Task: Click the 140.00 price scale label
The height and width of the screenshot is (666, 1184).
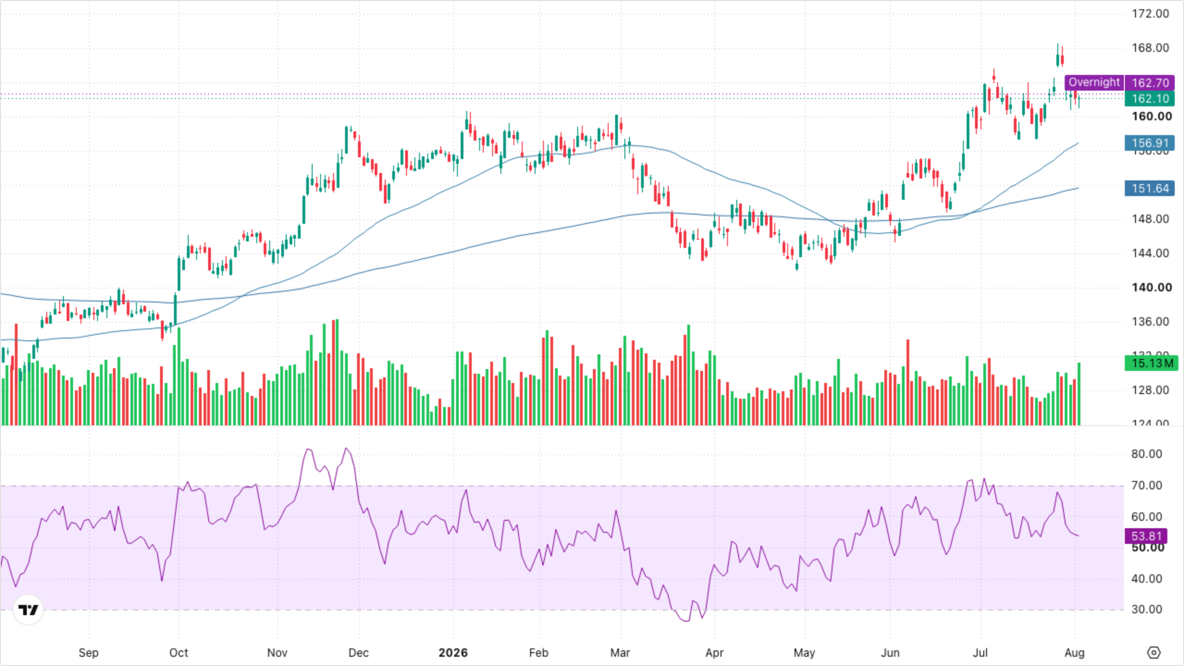Action: tap(1152, 287)
